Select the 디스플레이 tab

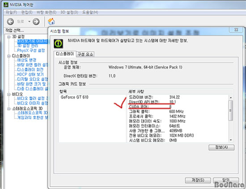[65, 54]
